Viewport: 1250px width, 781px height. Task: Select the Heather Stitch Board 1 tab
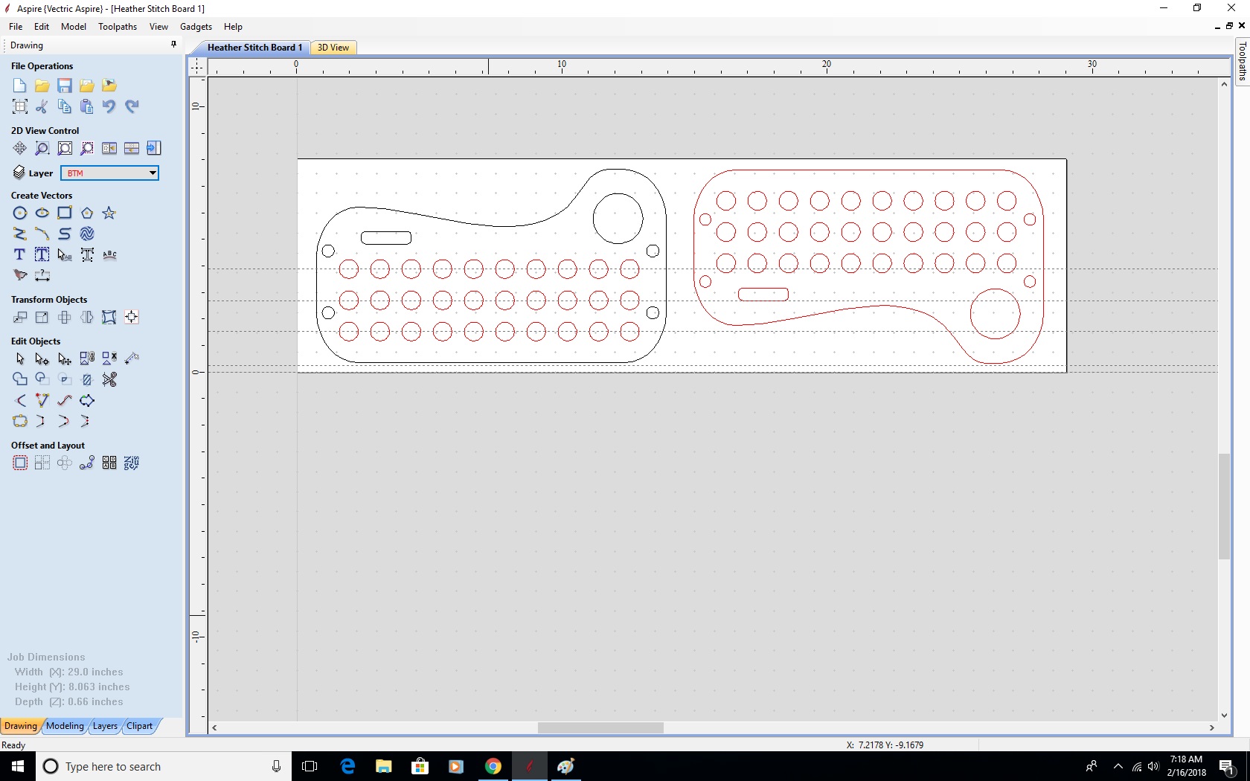254,47
